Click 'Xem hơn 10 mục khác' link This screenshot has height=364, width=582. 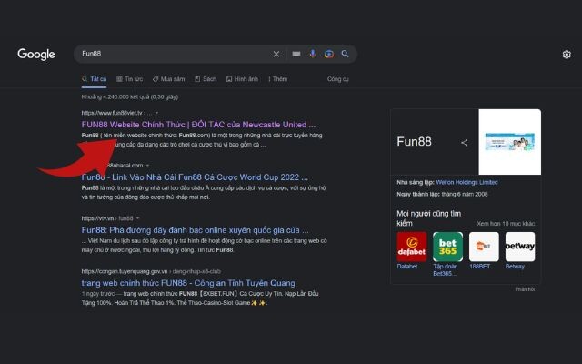point(506,223)
